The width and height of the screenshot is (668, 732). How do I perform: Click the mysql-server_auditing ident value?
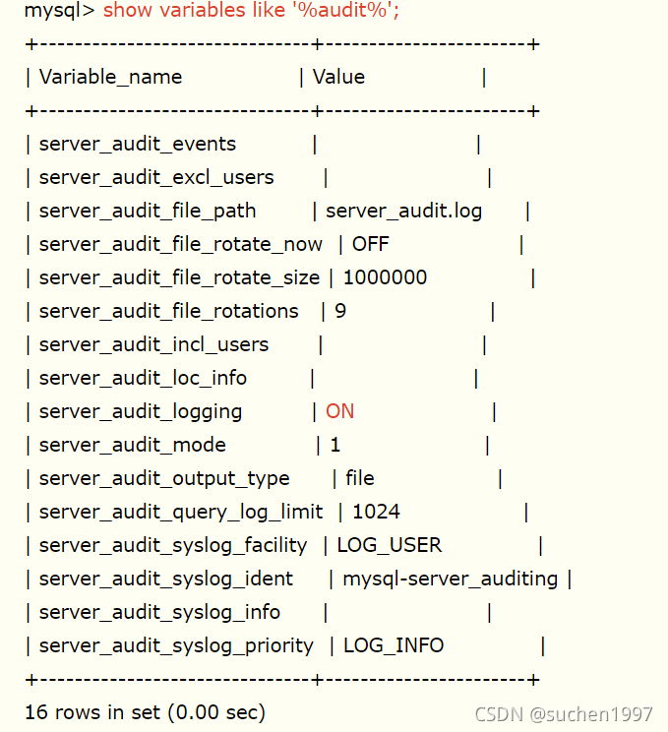(450, 579)
